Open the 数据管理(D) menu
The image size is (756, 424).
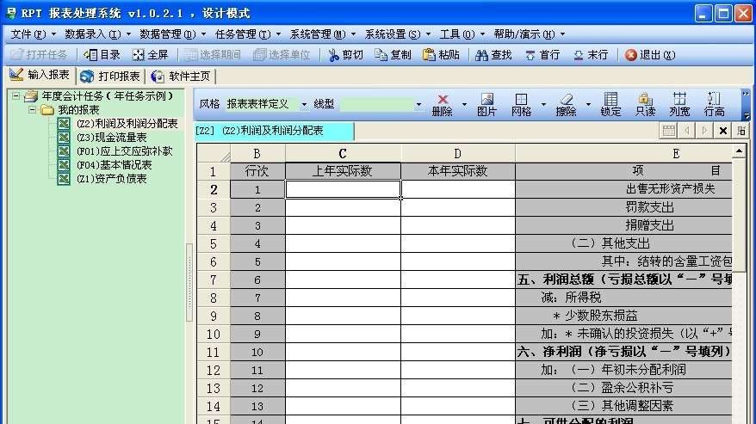coord(172,34)
